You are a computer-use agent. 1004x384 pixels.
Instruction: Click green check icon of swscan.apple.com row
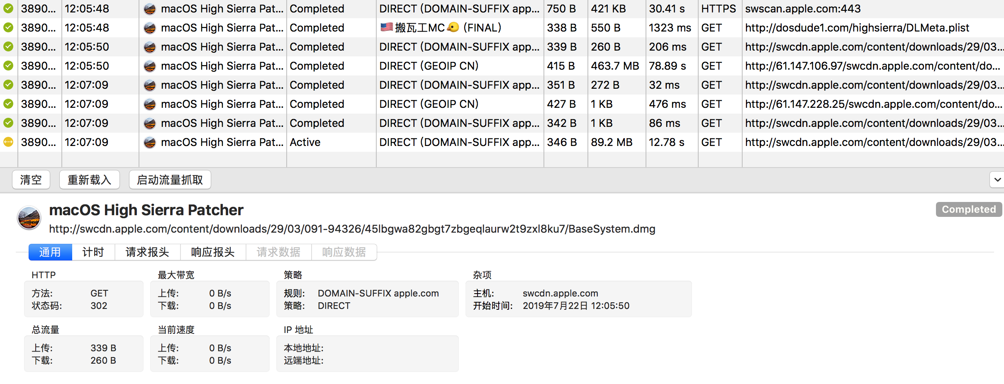pos(8,9)
